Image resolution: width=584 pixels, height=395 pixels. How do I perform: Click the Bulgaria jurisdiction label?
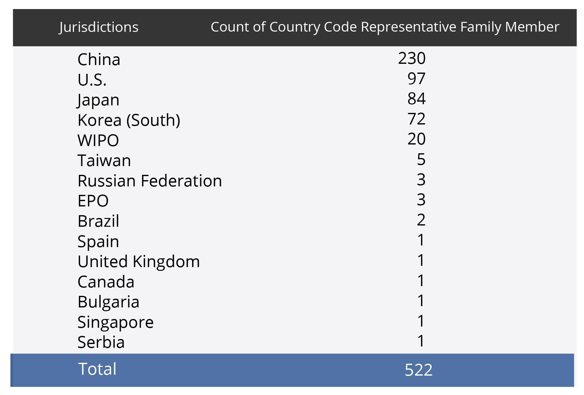point(108,302)
